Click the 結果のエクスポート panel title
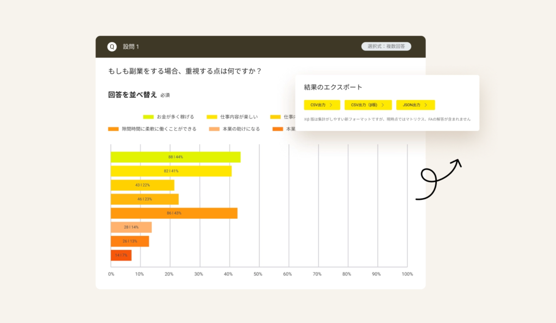556x323 pixels. point(333,87)
